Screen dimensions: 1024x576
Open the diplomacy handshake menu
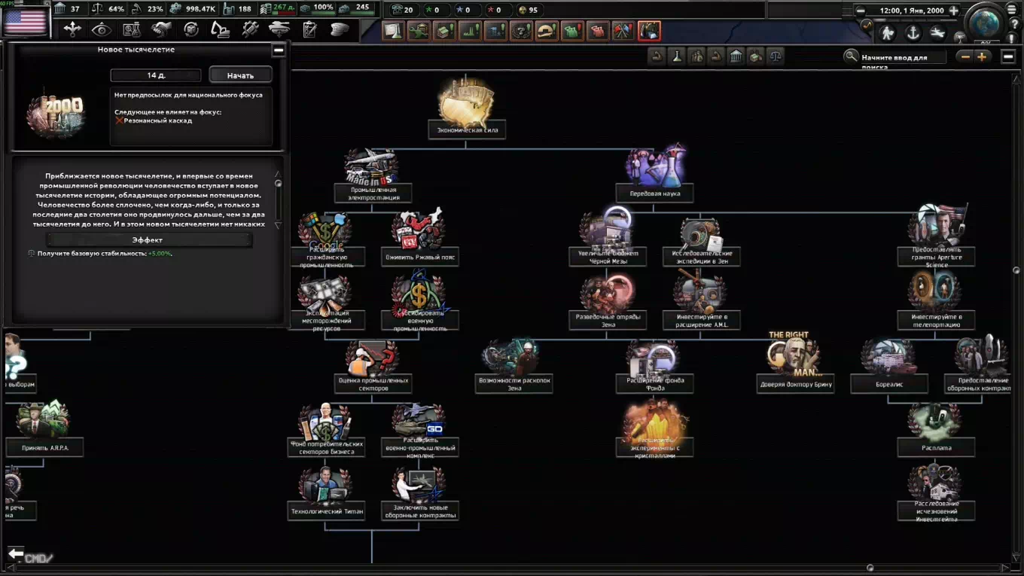[x=161, y=29]
